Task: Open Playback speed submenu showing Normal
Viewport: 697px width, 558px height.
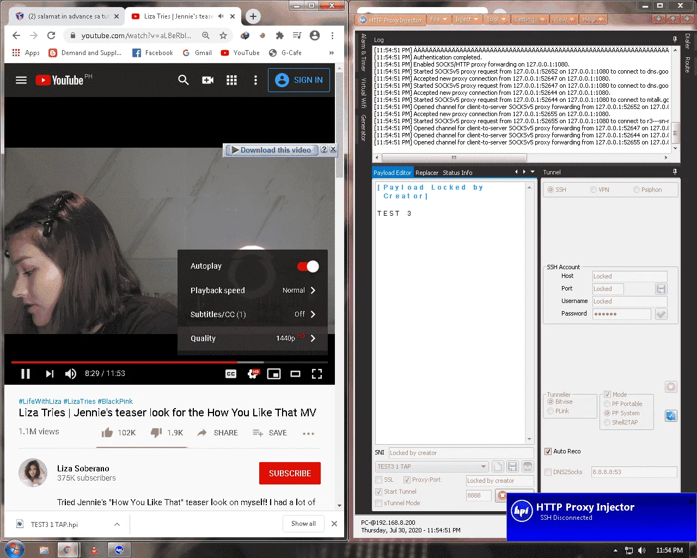Action: 253,290
